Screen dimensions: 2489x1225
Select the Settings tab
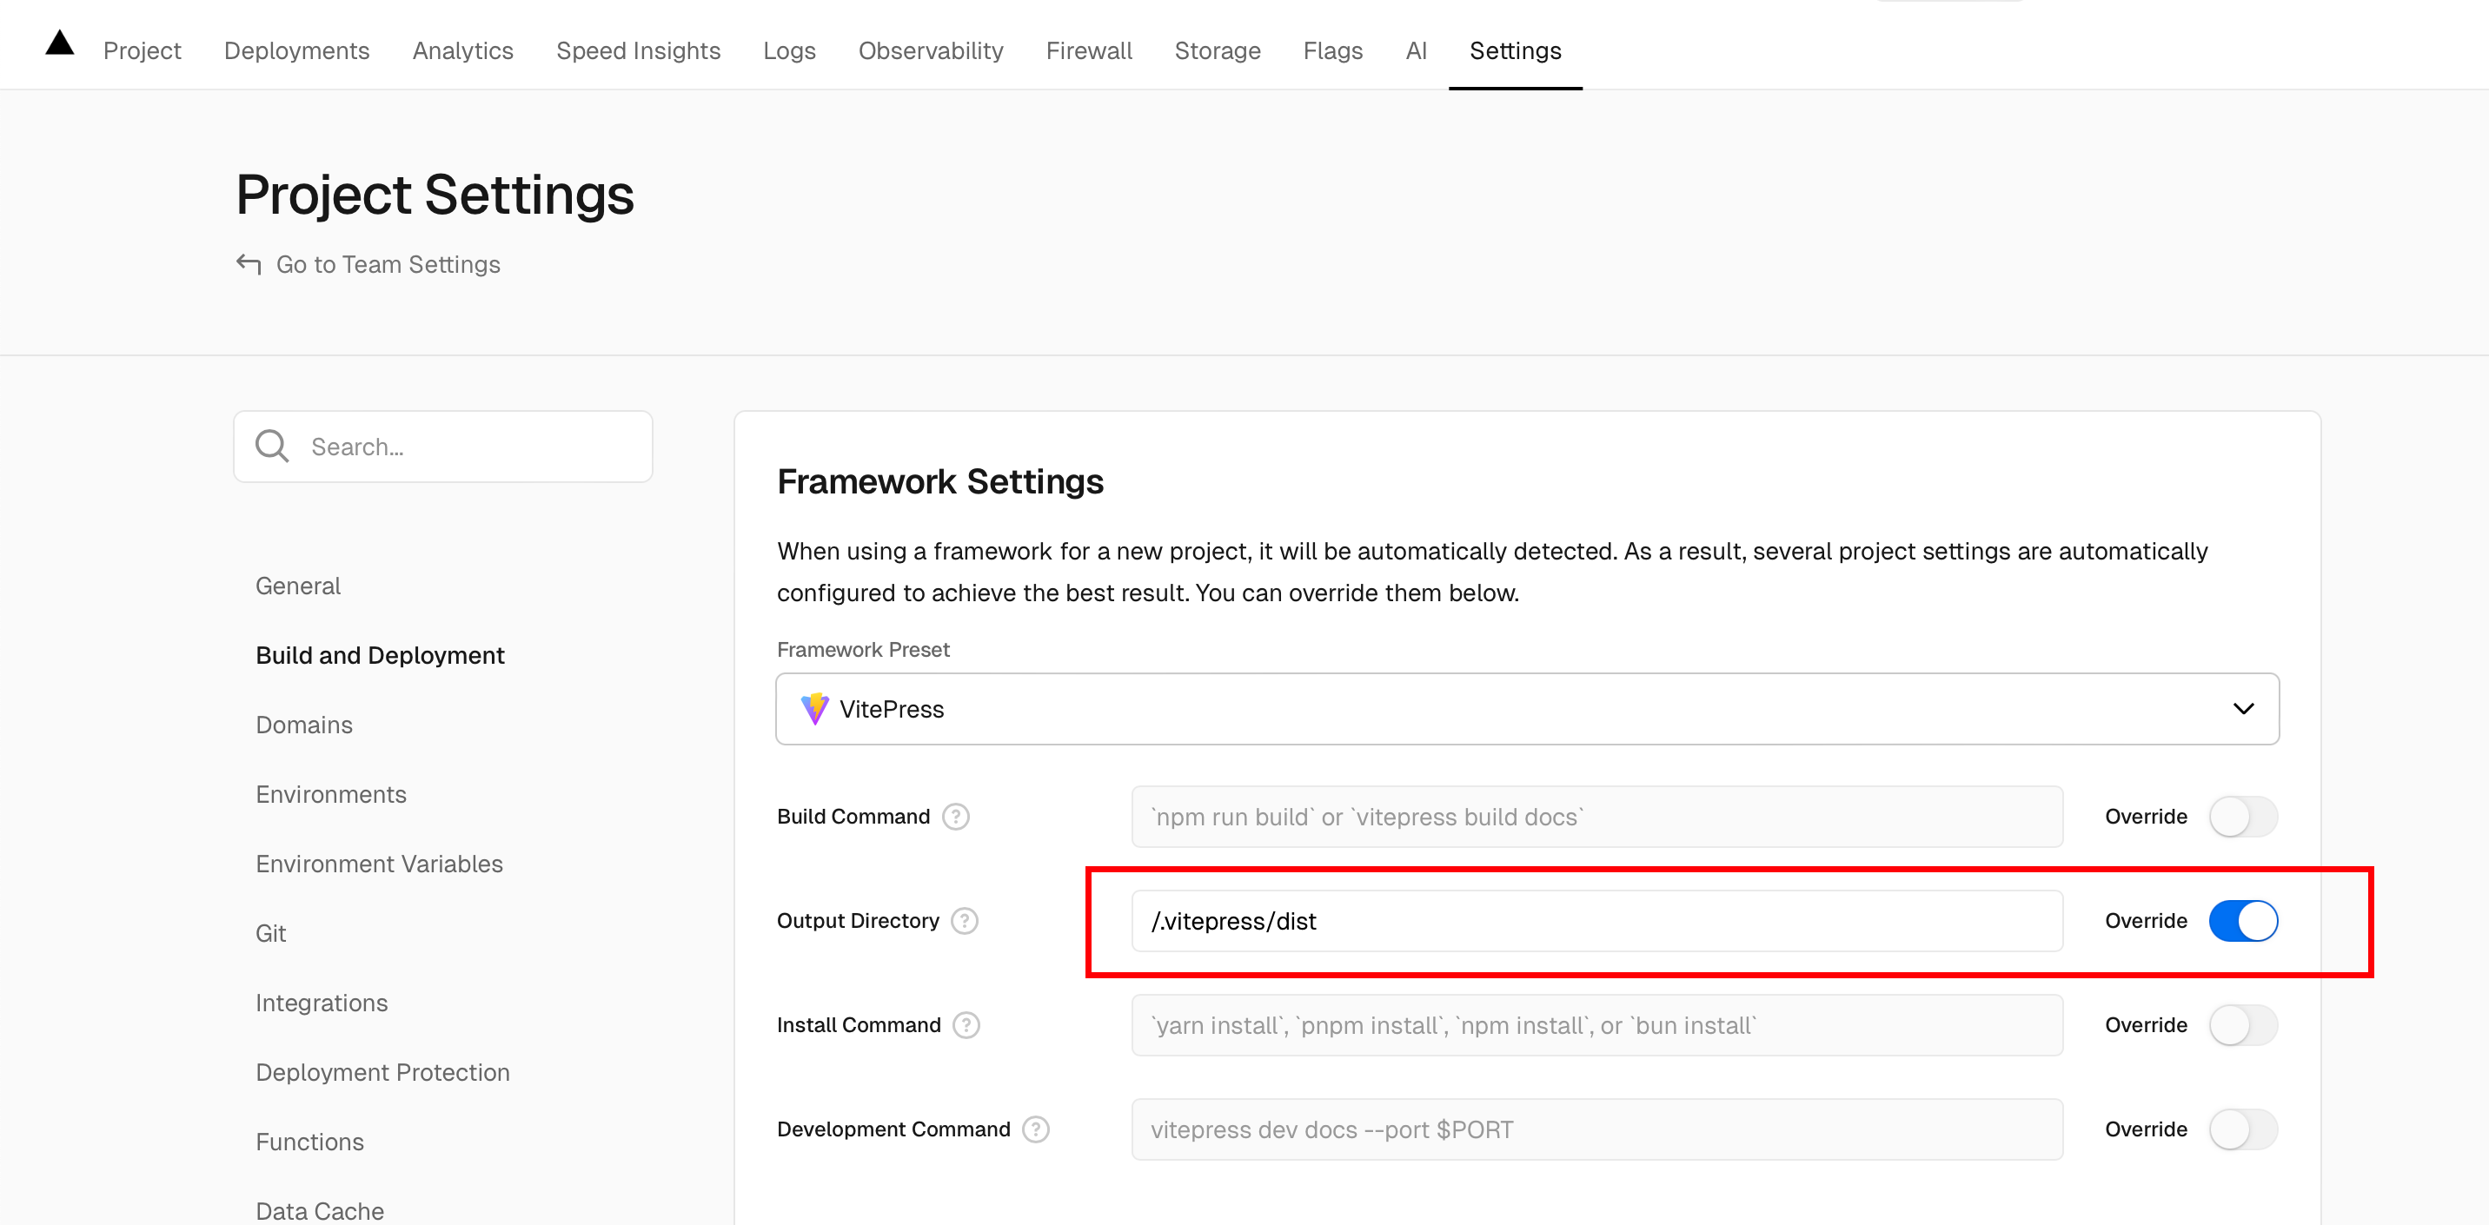click(x=1515, y=50)
